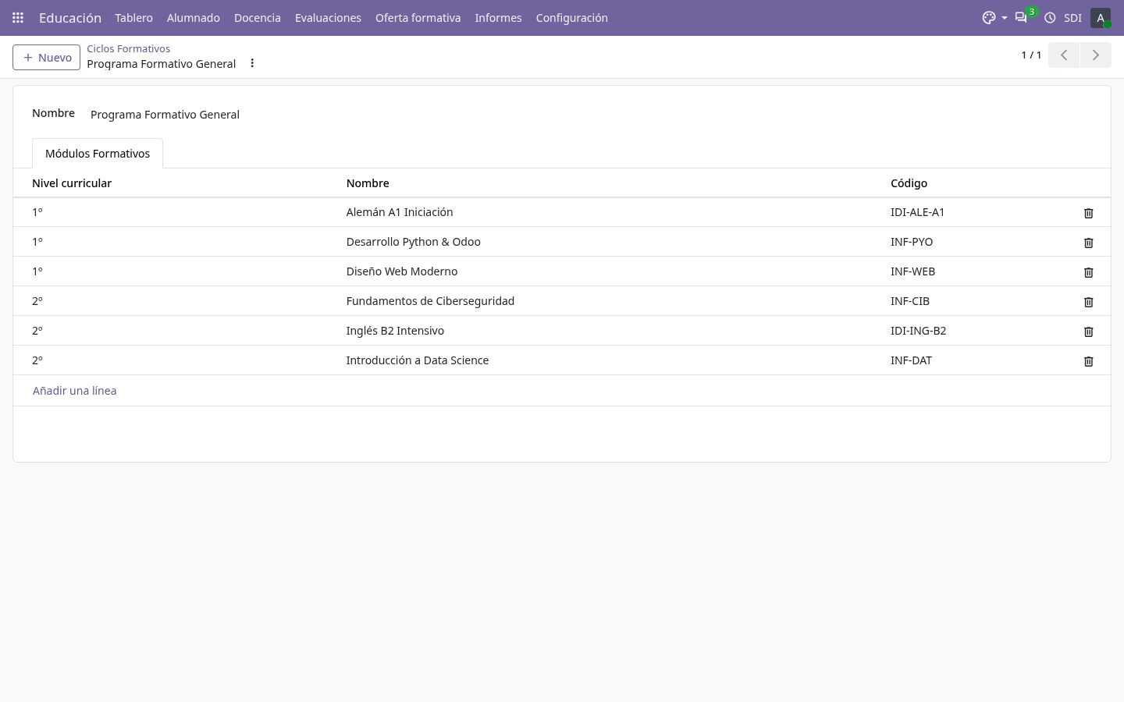Select the INF-CIB code cell
Viewport: 1124px width, 702px height.
coord(910,301)
